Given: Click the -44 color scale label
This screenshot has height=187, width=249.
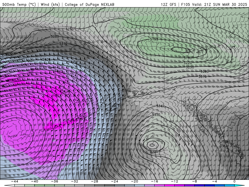Looking at the screenshot, I should tap(14, 181).
